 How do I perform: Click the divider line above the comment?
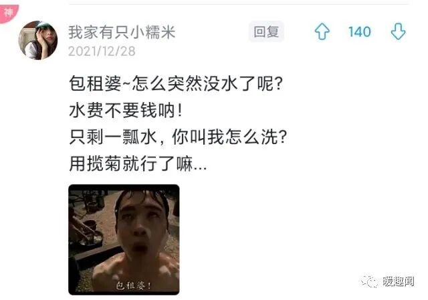(x=239, y=4)
